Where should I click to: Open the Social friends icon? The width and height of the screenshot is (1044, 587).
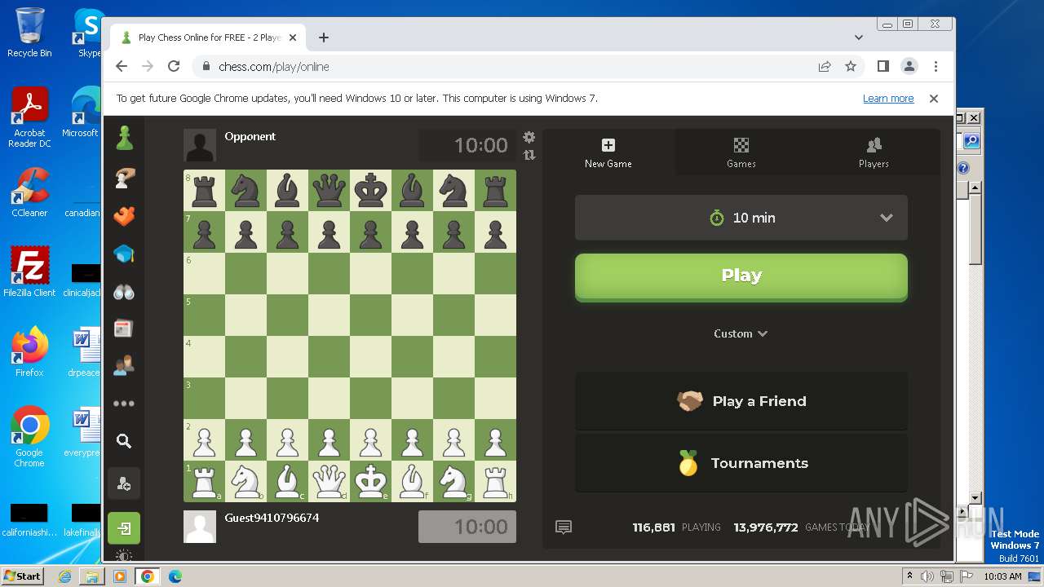point(124,365)
